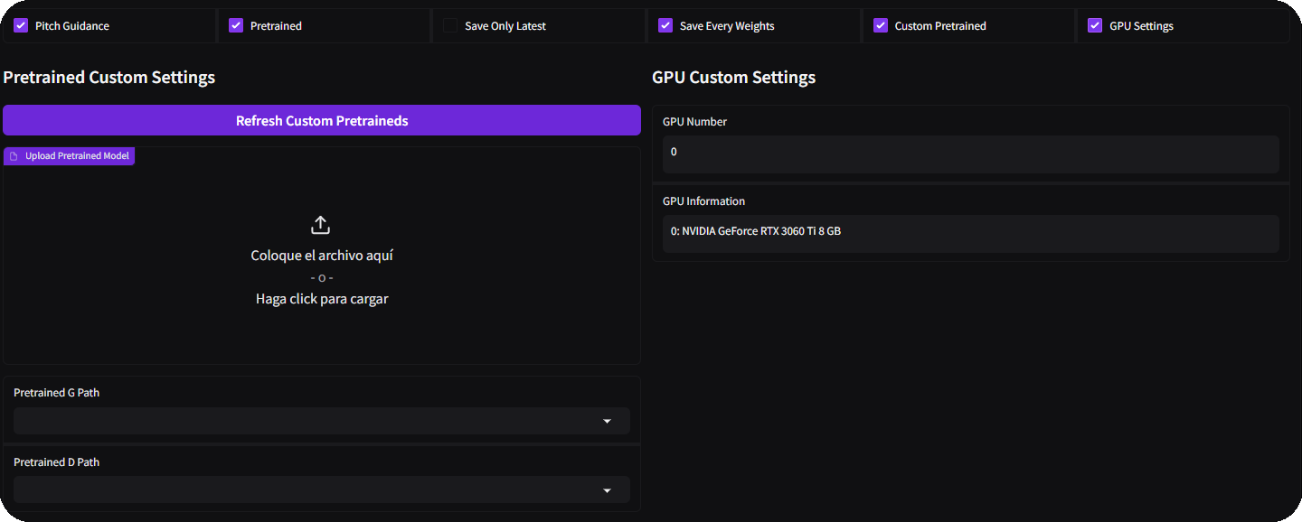Click the 'Haga click para cargar' text
The width and height of the screenshot is (1302, 522).
tap(321, 299)
